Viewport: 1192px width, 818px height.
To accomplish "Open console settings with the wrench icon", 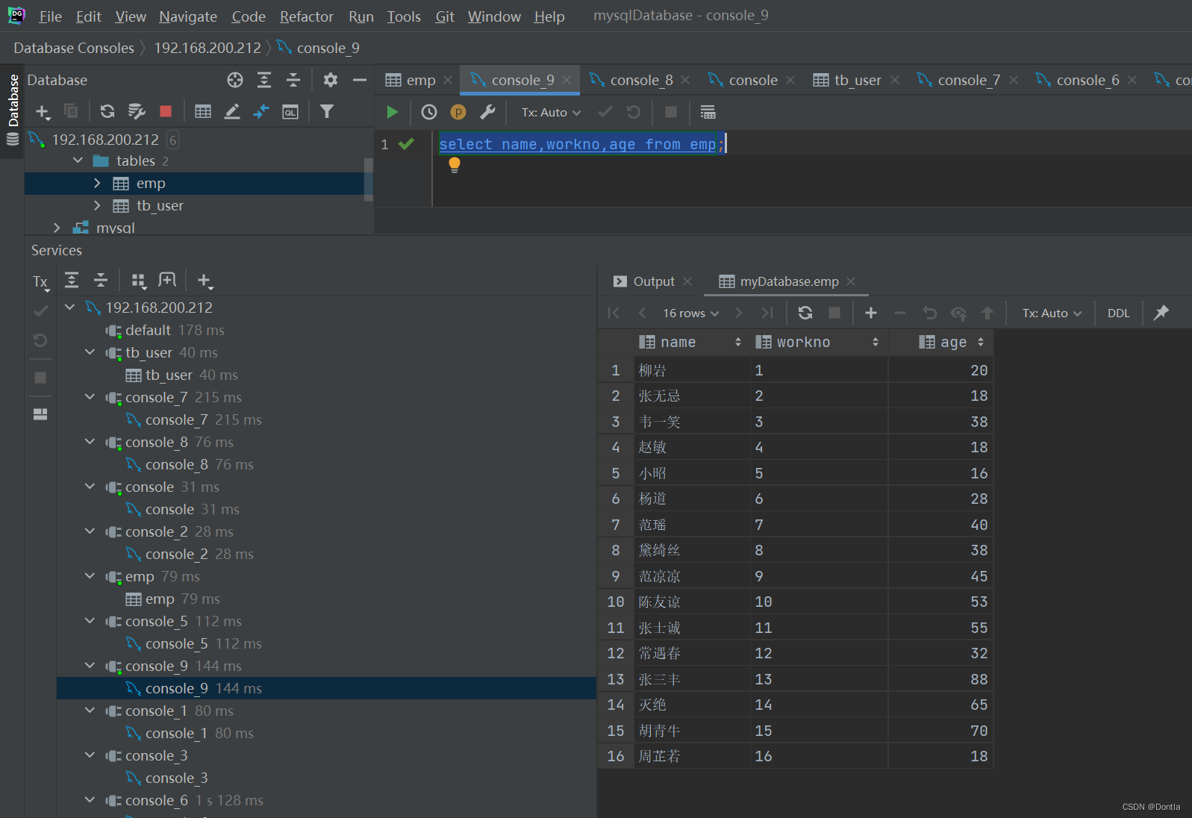I will click(487, 112).
